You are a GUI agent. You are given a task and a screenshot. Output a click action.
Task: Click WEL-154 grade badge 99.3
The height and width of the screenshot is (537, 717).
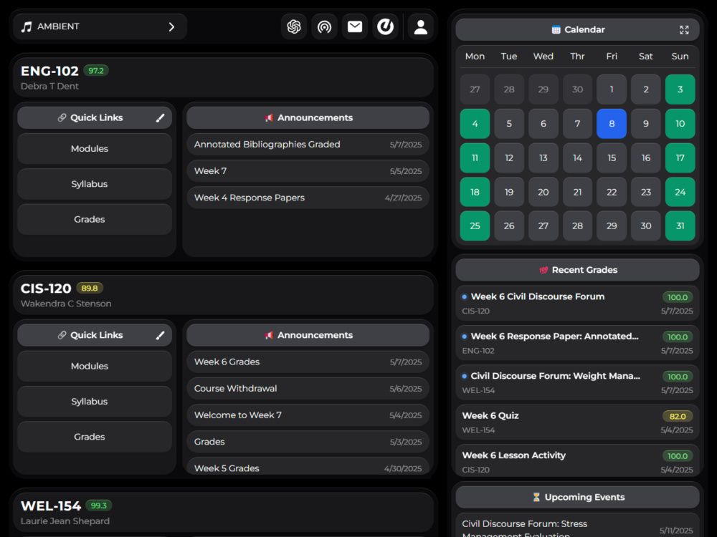pos(99,505)
